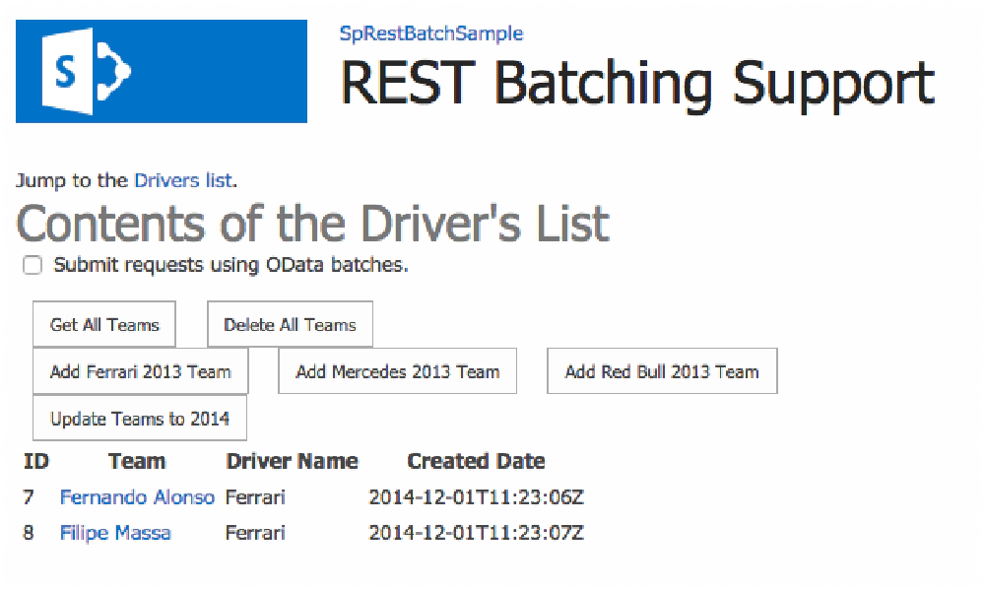Add the Red Bull 2013 Team
985x590 pixels.
tap(661, 370)
